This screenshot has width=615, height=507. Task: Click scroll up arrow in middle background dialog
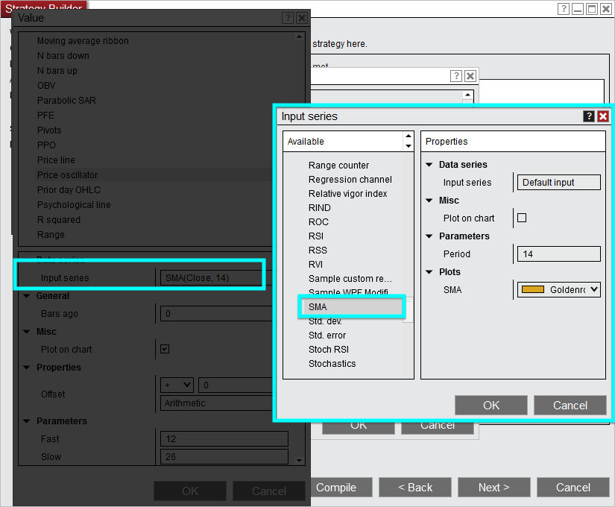[467, 95]
